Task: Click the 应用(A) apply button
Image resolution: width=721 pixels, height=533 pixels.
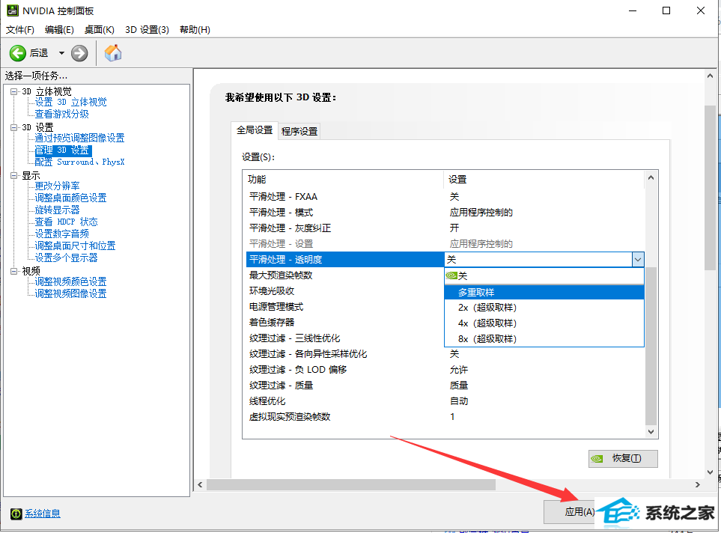Action: point(578,512)
